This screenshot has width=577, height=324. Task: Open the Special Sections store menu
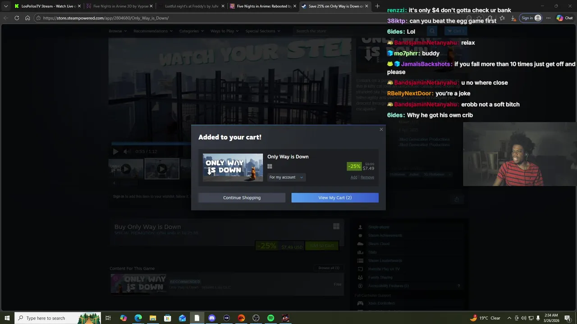click(263, 31)
